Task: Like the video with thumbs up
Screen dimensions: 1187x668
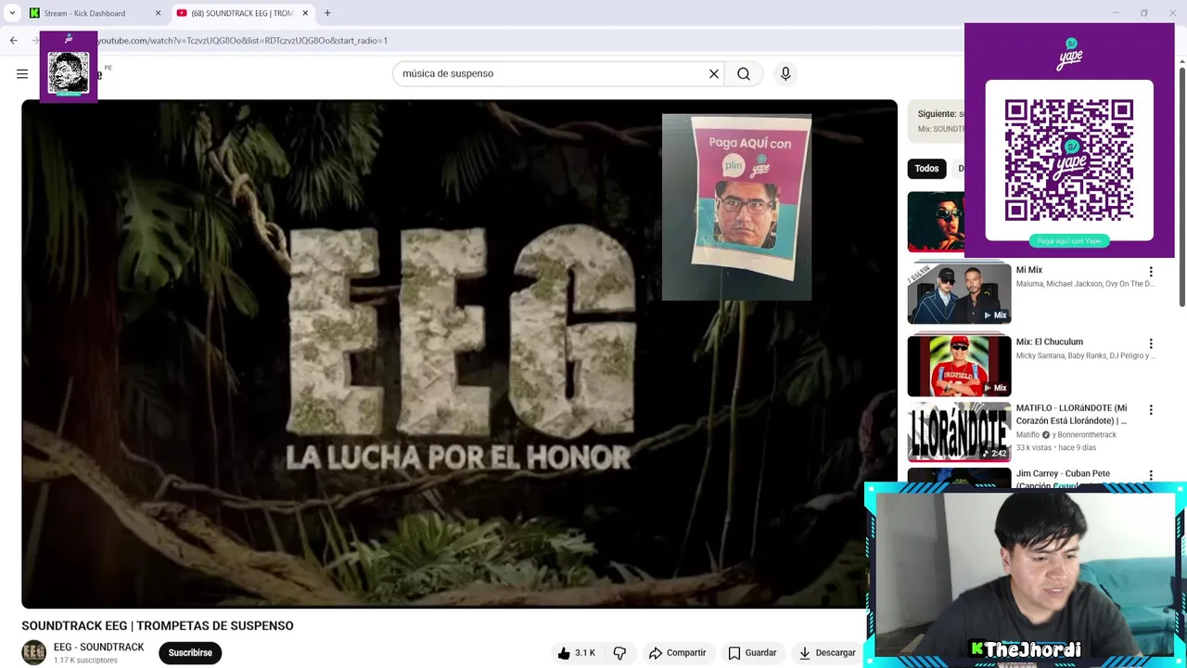Action: (x=577, y=653)
